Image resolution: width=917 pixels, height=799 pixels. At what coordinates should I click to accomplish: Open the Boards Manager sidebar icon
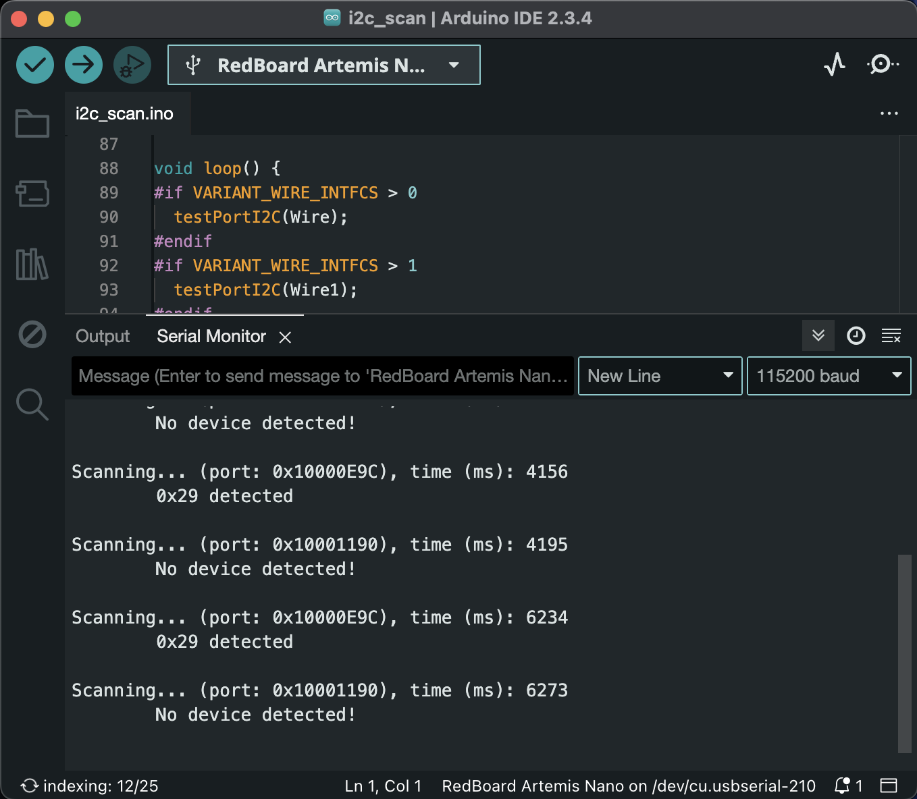click(32, 194)
